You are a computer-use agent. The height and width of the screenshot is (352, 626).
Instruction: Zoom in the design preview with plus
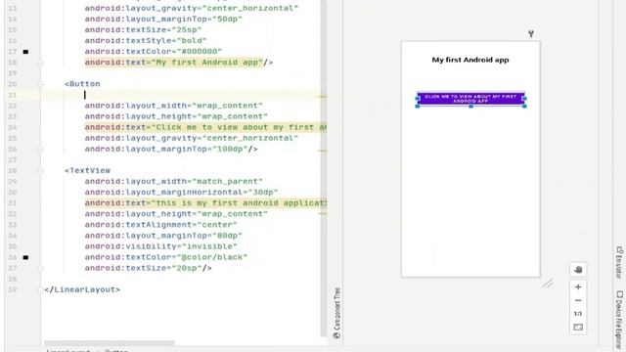(578, 286)
